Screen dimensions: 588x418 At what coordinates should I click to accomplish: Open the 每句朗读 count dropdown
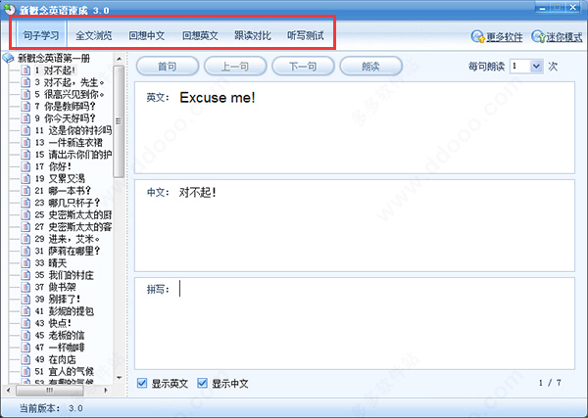click(x=537, y=67)
